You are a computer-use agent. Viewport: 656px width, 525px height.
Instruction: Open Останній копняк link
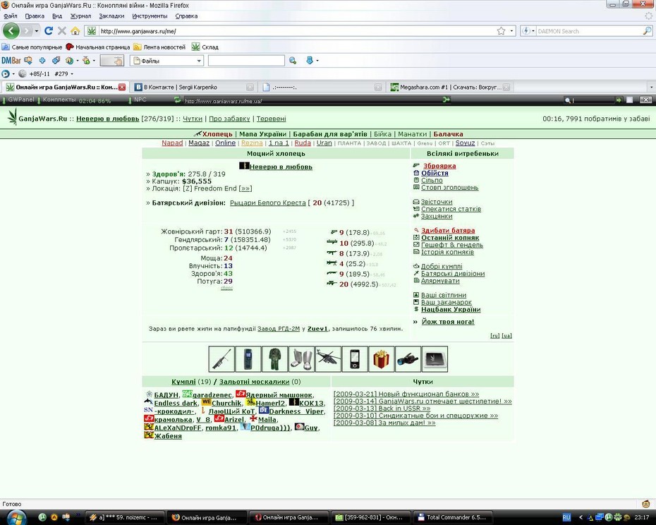click(x=450, y=237)
